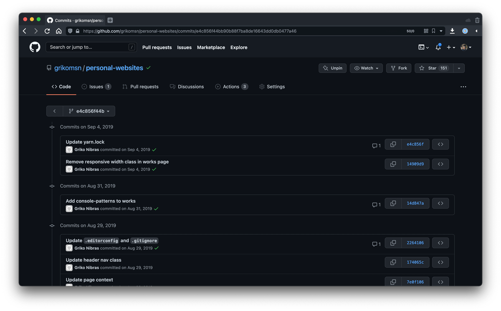Open the Watch notifications dropdown
Viewport: 501px width, 311px height.
(367, 68)
